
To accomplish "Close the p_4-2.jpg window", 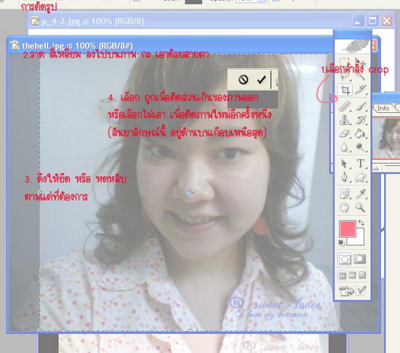I will coord(387,20).
